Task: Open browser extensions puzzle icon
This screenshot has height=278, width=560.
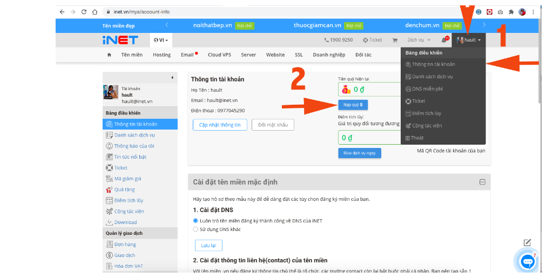Action: tap(511, 12)
